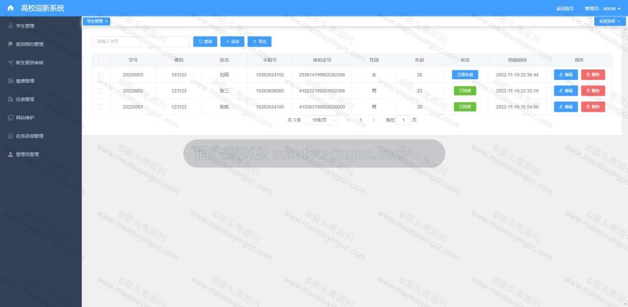
Task: Open the 10条/页 page size dropdown
Action: (322, 120)
